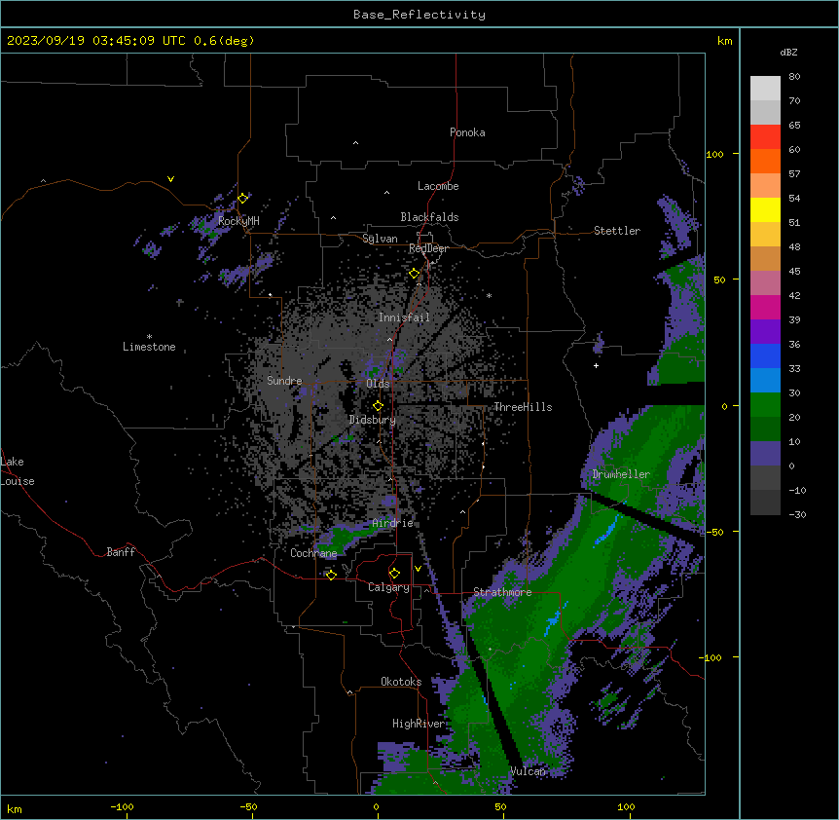Select the dark grey -30 to -10 legend swatch
The width and height of the screenshot is (839, 820).
point(765,503)
